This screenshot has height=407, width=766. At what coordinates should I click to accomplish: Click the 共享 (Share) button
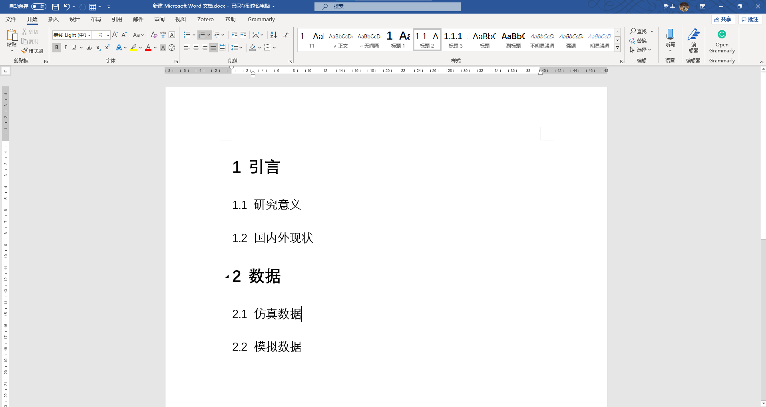click(723, 19)
